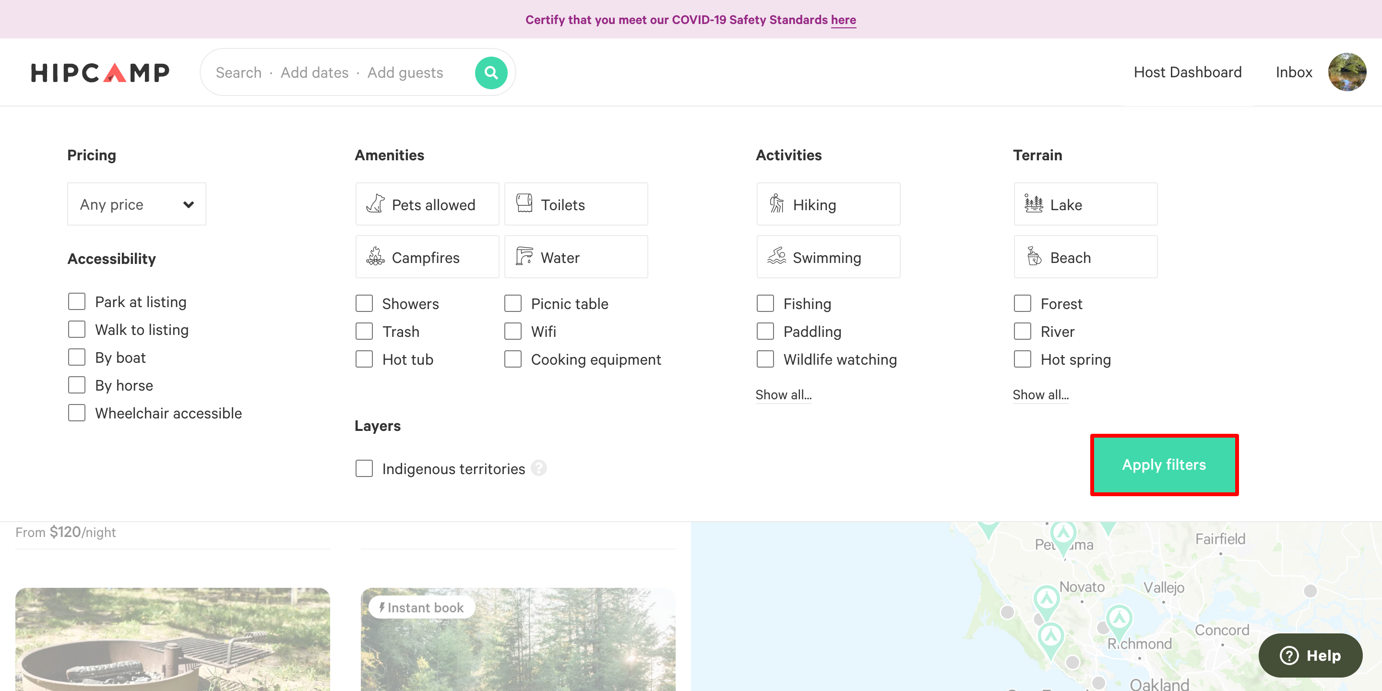Select the Hiking activity tile
1382x691 pixels.
[828, 204]
